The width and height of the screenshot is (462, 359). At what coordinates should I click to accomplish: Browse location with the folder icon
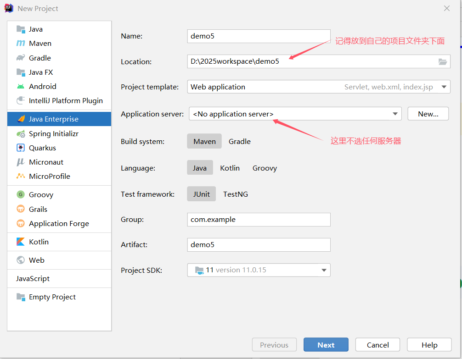[443, 61]
